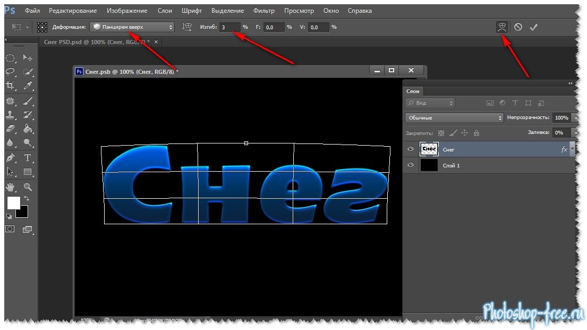Open the Обычные blend mode dropdown
Image resolution: width=587 pixels, height=330 pixels.
click(454, 118)
